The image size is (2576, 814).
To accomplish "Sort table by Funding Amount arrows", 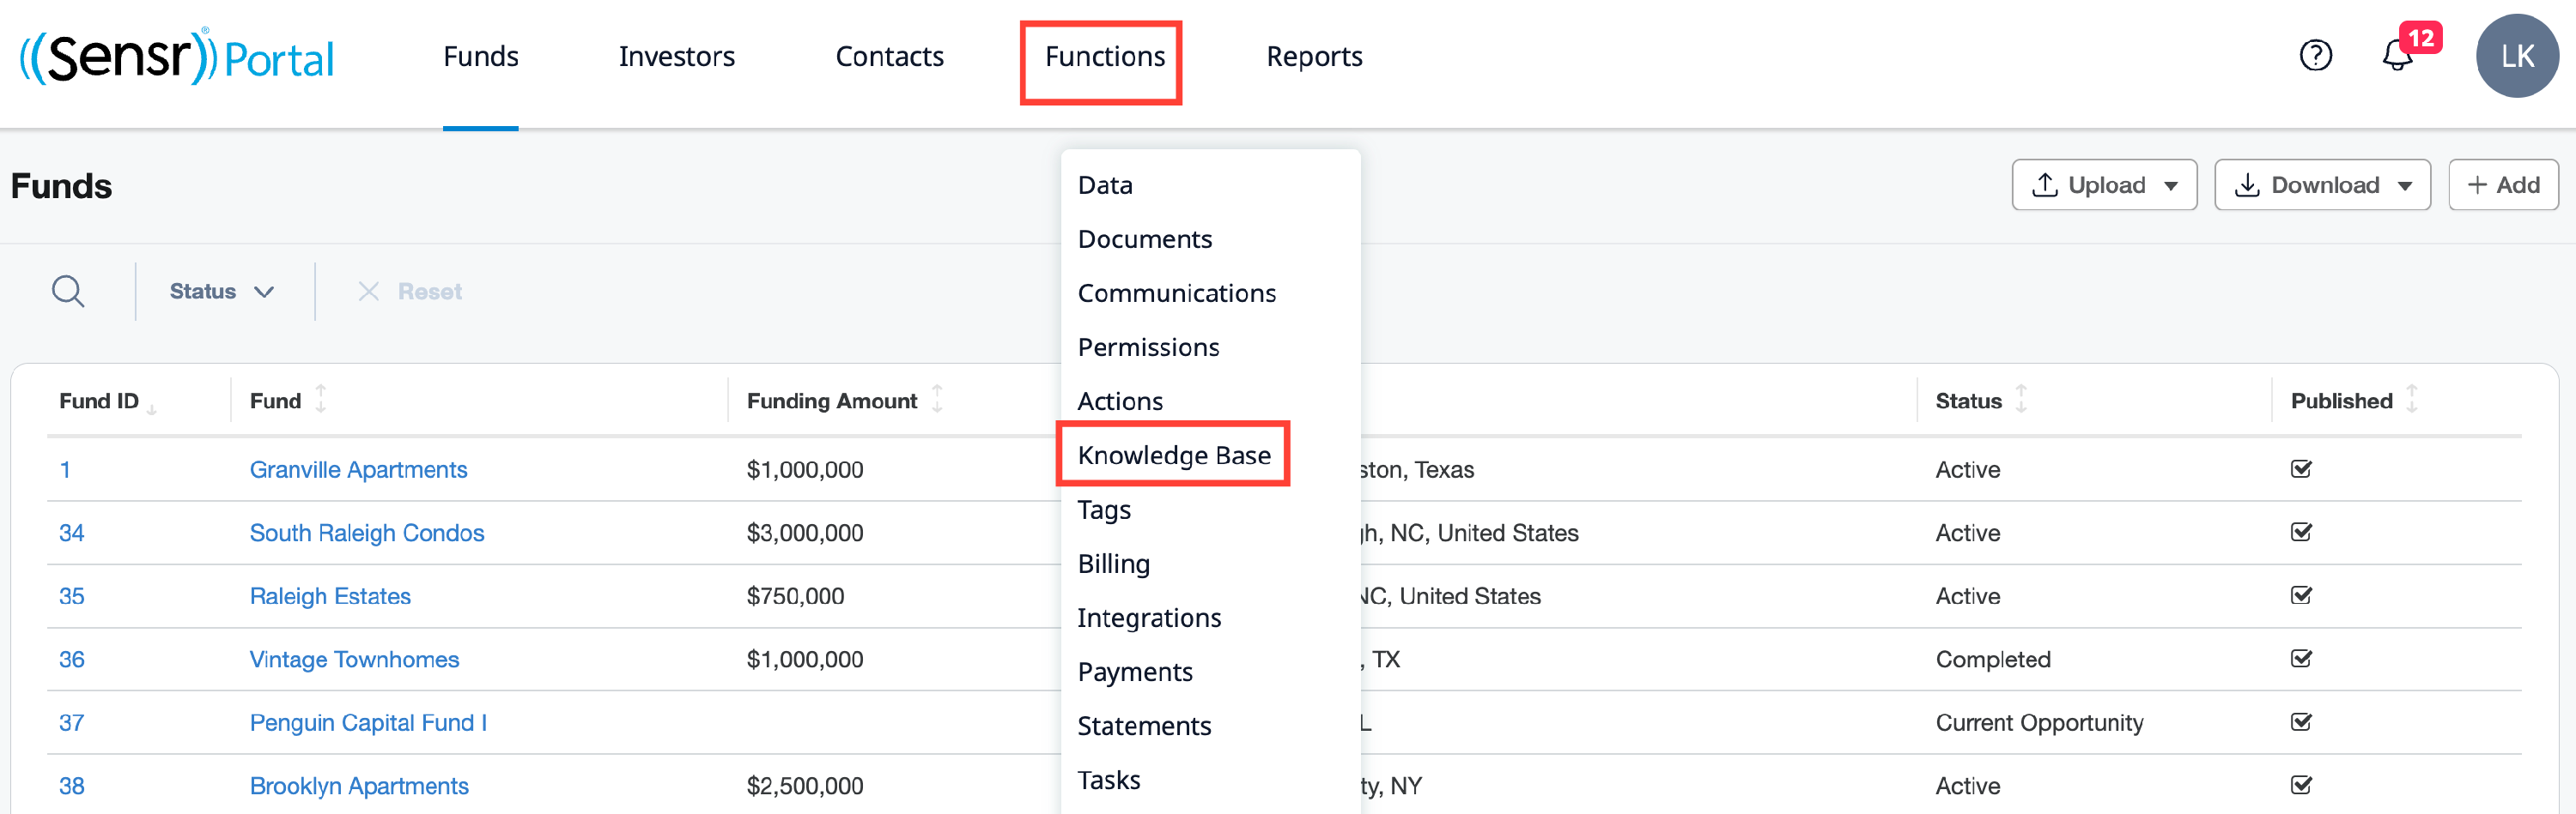I will (x=937, y=400).
